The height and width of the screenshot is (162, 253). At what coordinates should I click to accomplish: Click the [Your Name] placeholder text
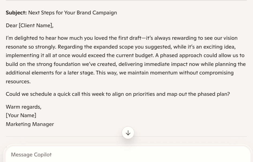[x=21, y=115]
